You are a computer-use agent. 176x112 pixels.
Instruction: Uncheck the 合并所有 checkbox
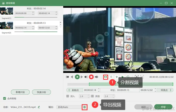pos(5,98)
